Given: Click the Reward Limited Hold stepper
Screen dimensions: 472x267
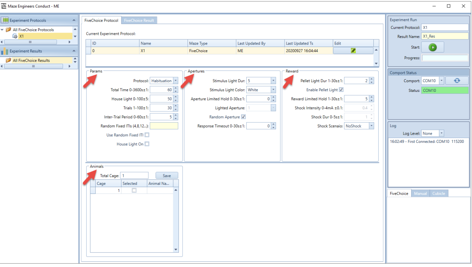Looking at the screenshot, I should pyautogui.click(x=359, y=99).
